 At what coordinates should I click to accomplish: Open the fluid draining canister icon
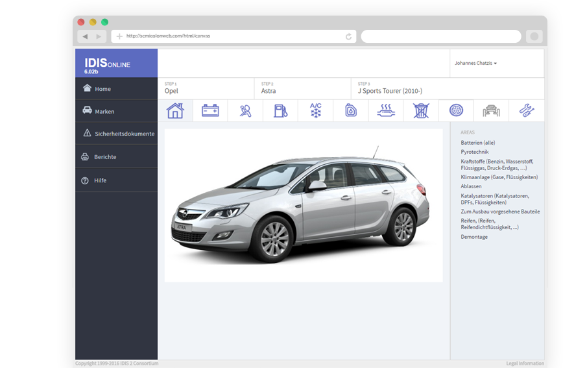pyautogui.click(x=351, y=111)
